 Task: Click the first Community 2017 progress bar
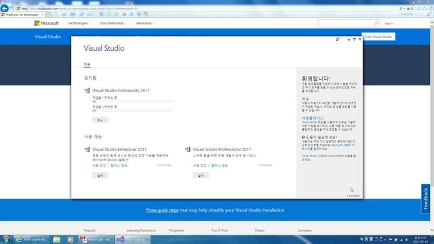tap(137, 102)
